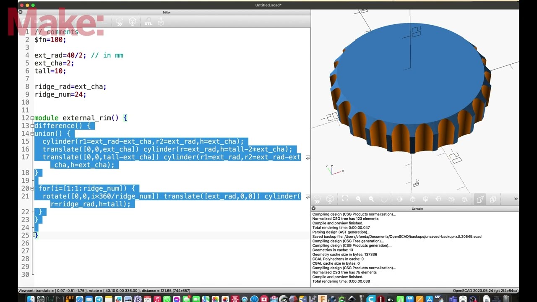The width and height of the screenshot is (537, 302).
Task: Click the View All icon
Action: tap(345, 199)
